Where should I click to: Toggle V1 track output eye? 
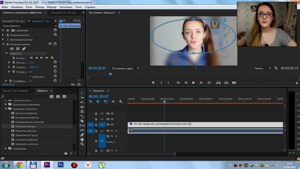(112, 125)
